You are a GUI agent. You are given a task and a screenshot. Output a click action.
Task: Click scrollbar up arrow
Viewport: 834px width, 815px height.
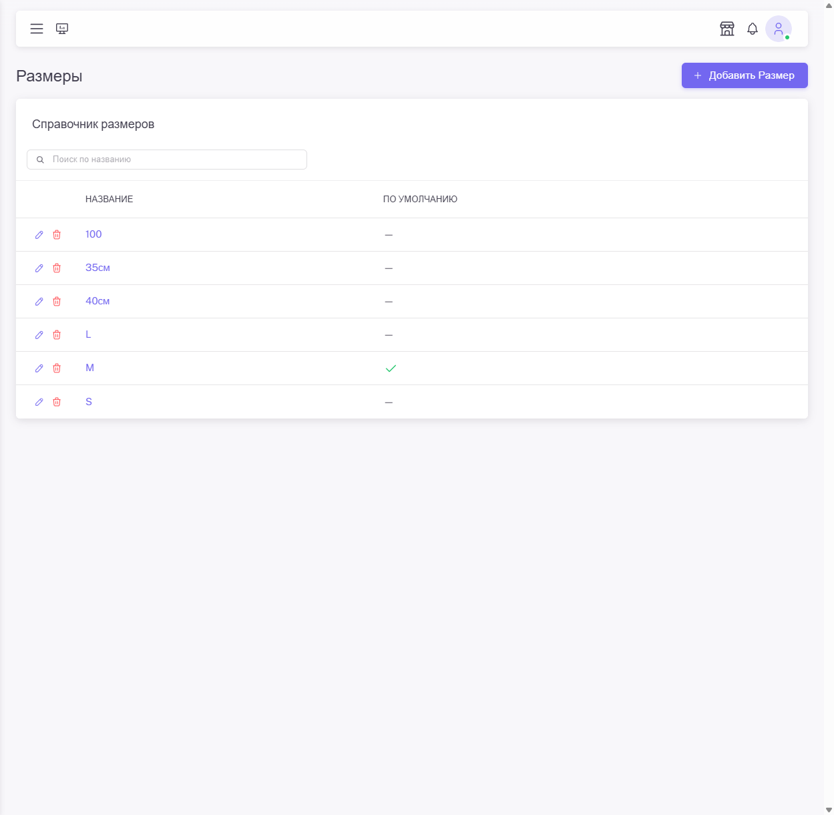(829, 5)
